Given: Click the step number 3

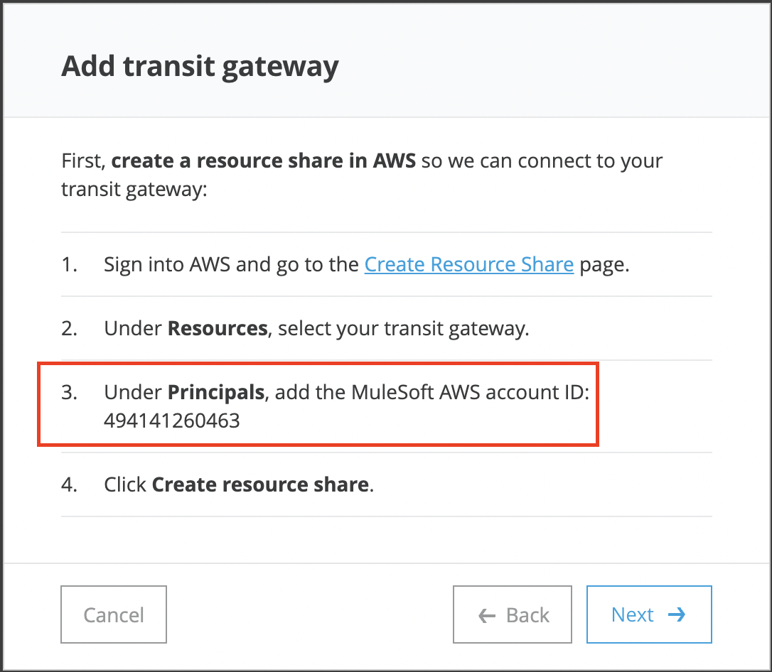Looking at the screenshot, I should coord(69,392).
